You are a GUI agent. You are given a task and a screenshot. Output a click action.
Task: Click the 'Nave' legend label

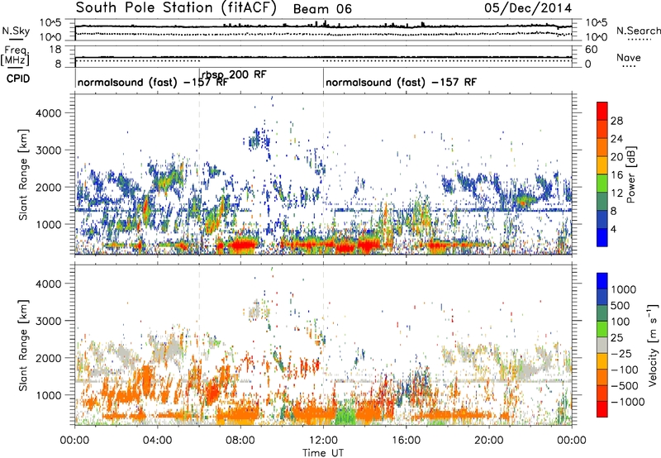click(629, 57)
